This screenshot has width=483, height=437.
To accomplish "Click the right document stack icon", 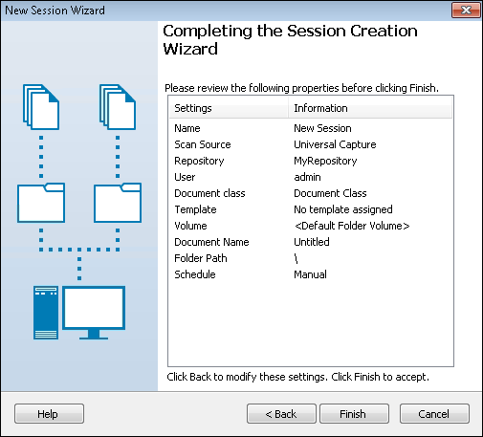I will click(x=118, y=107).
